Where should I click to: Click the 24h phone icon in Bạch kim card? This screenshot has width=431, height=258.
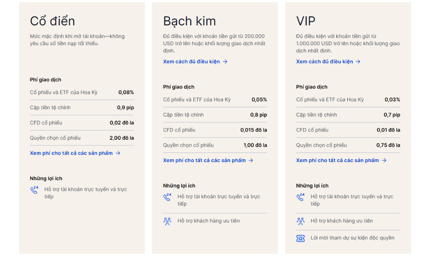click(167, 197)
